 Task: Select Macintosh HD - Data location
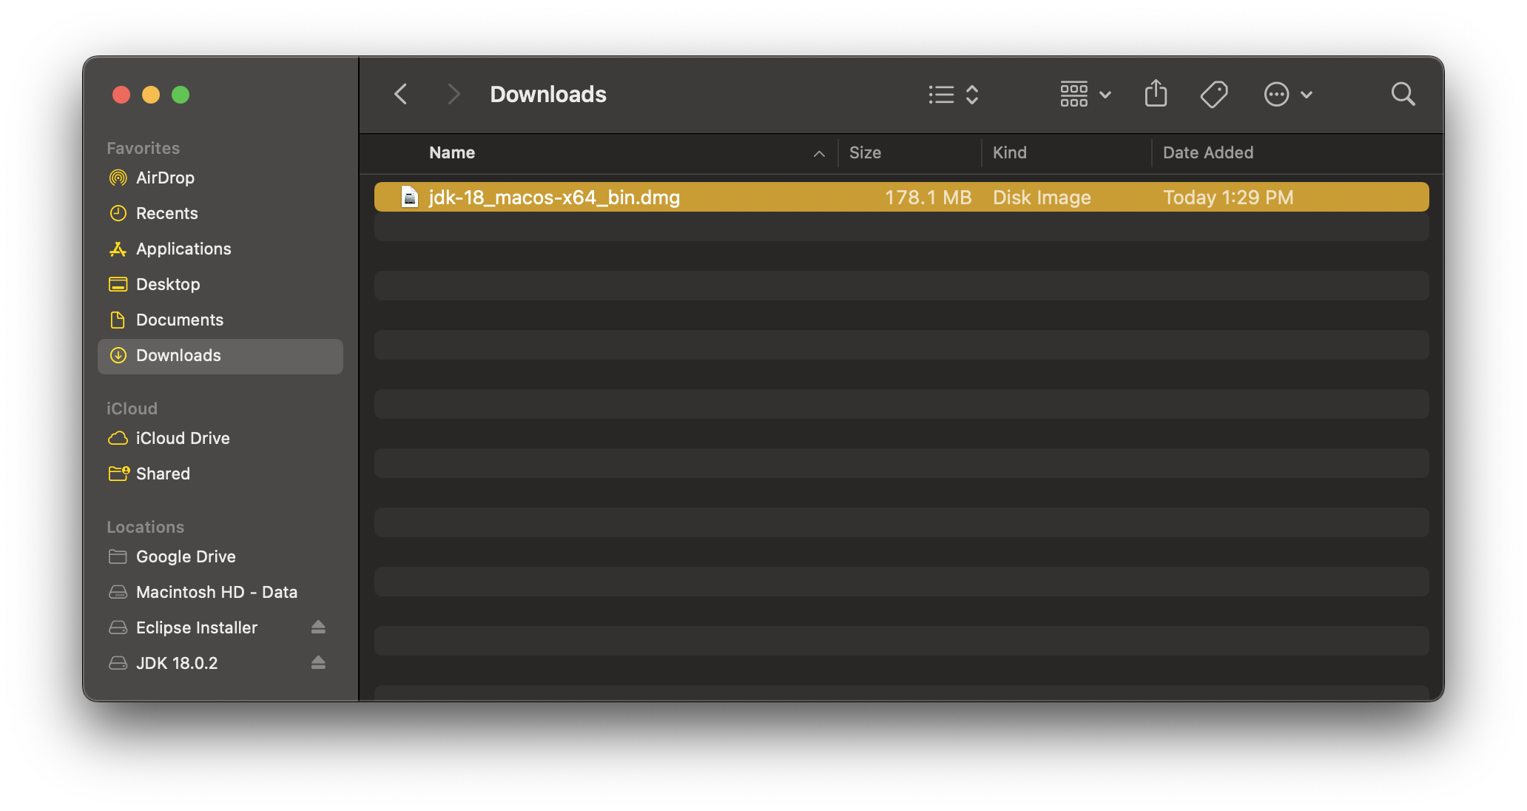pos(216,592)
